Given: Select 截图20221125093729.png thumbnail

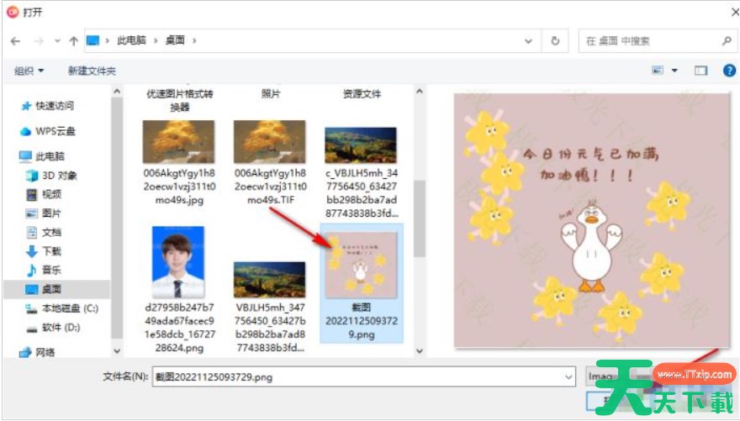Looking at the screenshot, I should click(x=362, y=265).
